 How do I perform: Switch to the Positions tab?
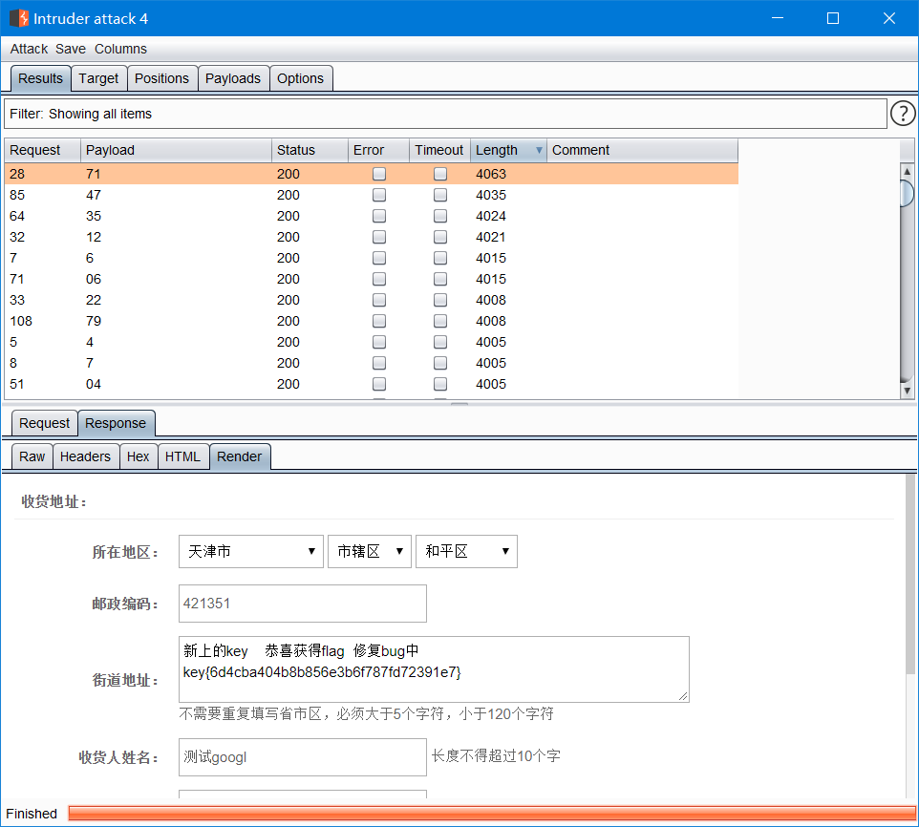[161, 78]
